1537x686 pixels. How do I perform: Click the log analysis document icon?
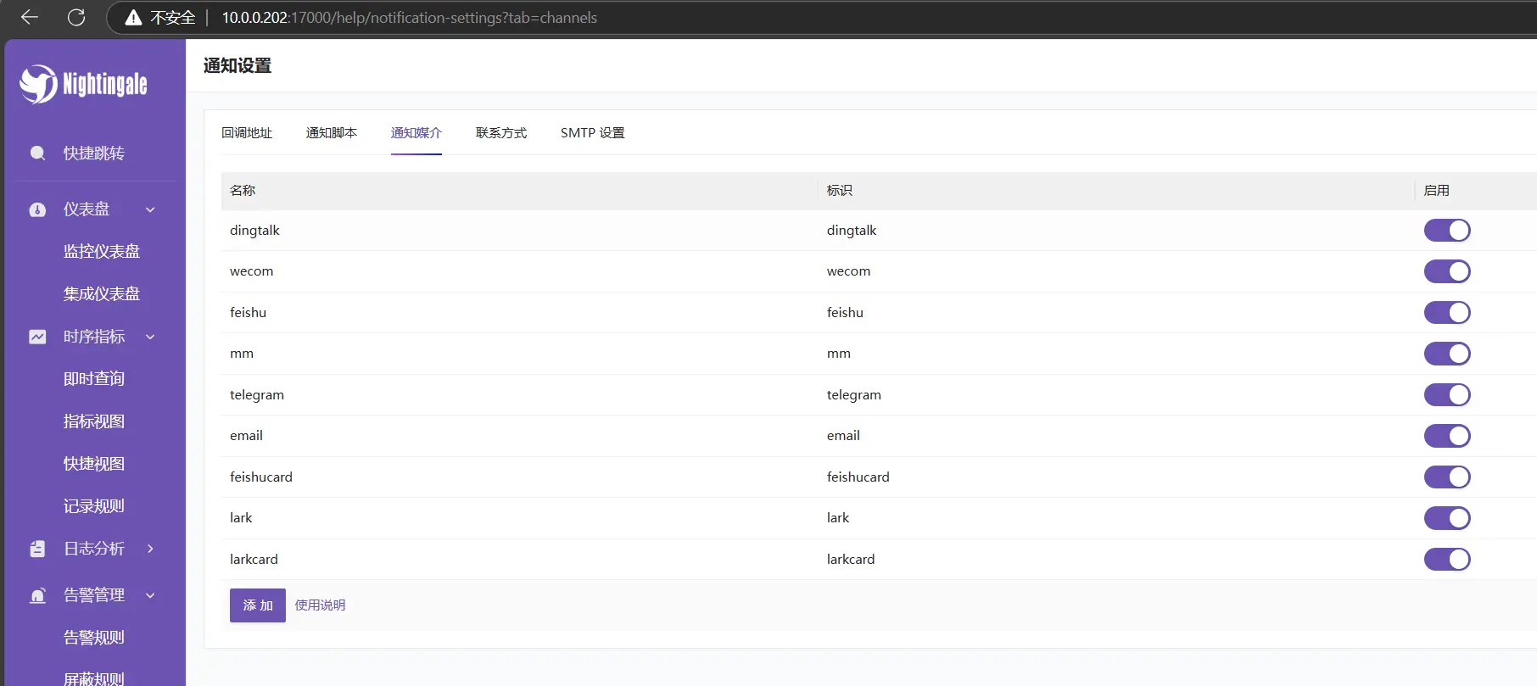point(37,549)
